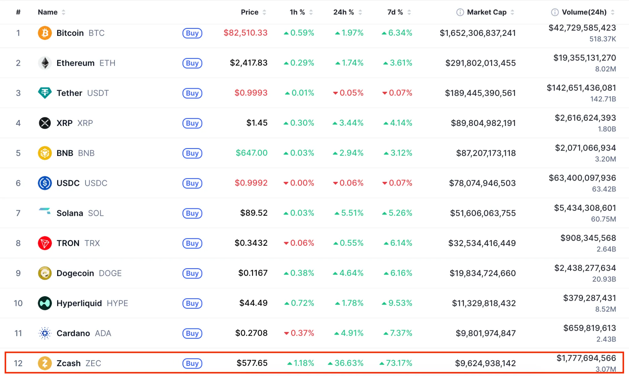
Task: Open the Cardano coin logo
Action: click(x=45, y=333)
